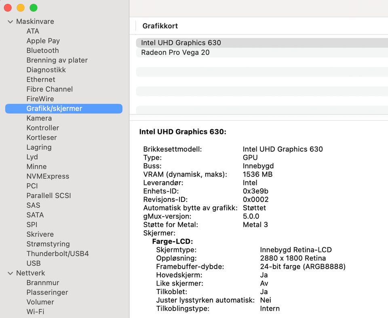
Task: Open Parallell SCSI entry
Action: point(49,196)
